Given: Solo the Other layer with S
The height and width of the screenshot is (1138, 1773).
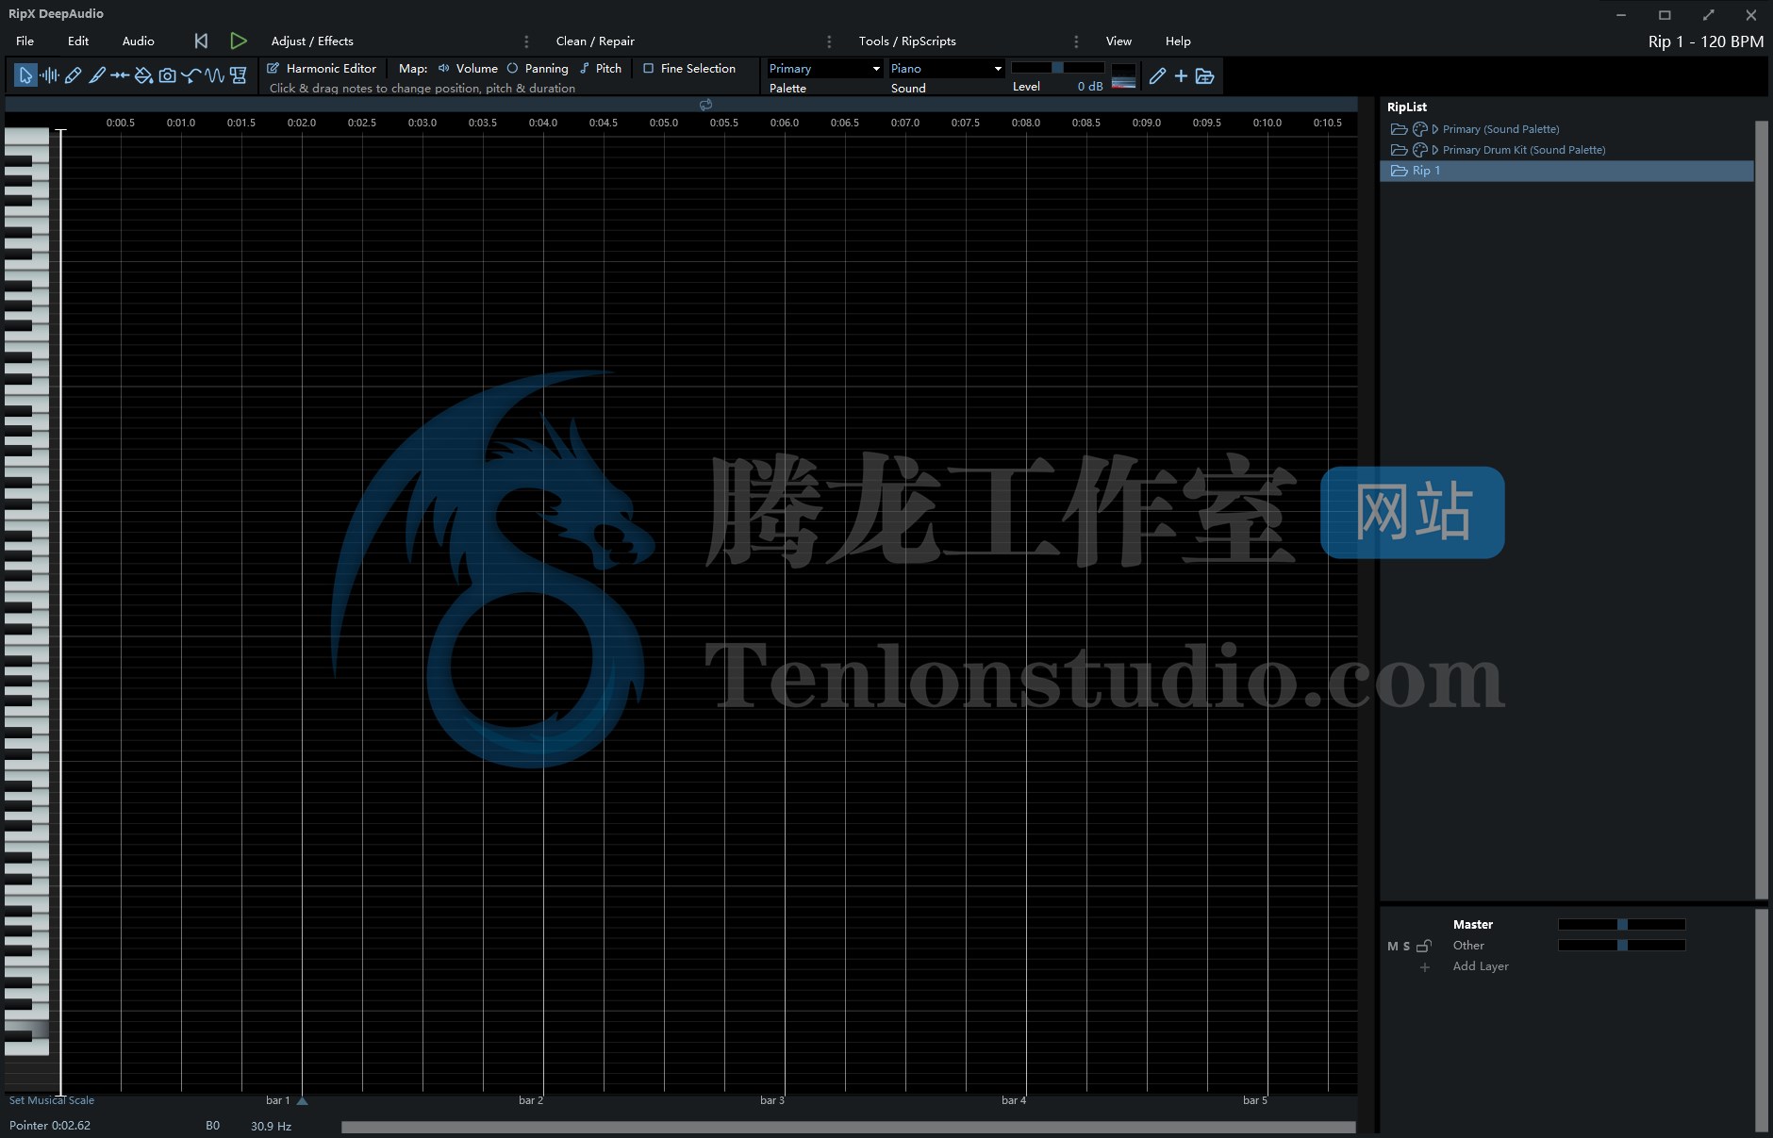Looking at the screenshot, I should tap(1406, 947).
